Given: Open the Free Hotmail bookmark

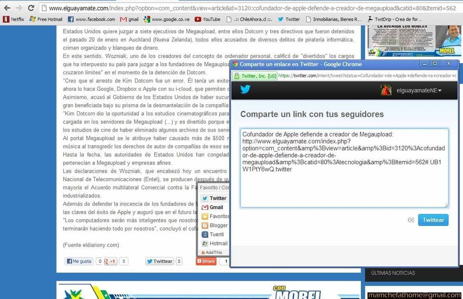Looking at the screenshot, I should click(46, 19).
